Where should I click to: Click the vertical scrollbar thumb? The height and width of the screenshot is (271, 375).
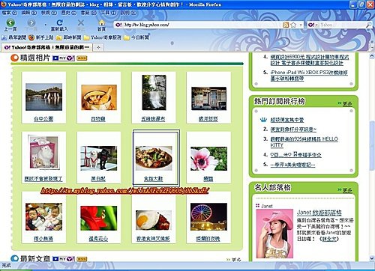[372, 145]
